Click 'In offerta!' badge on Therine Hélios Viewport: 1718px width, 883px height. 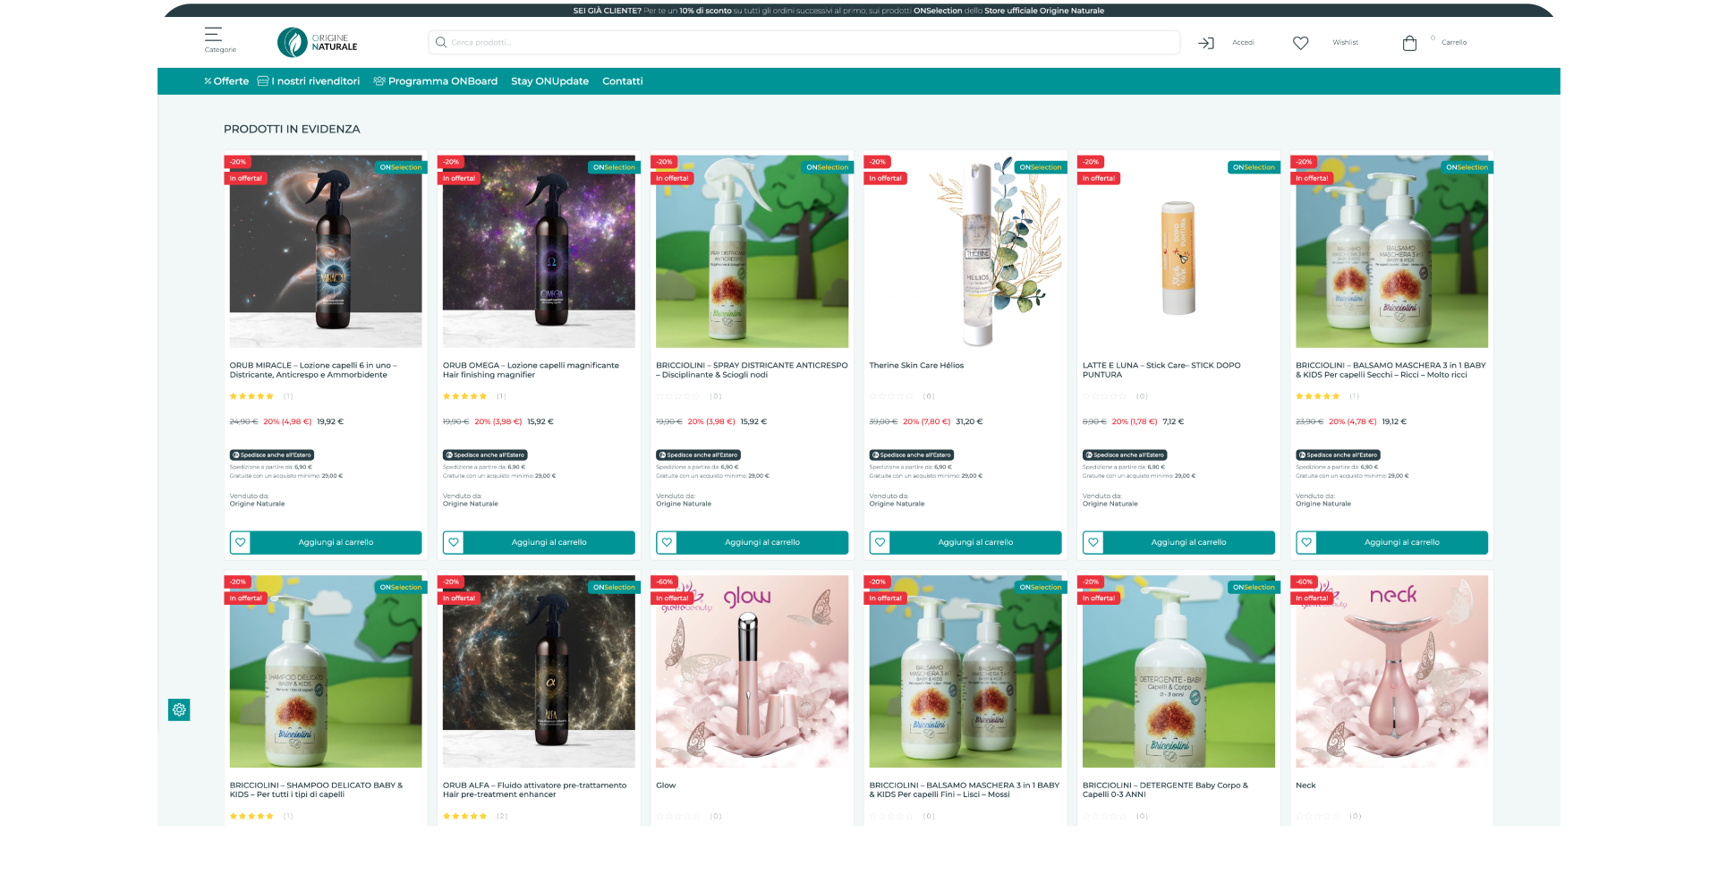click(885, 178)
